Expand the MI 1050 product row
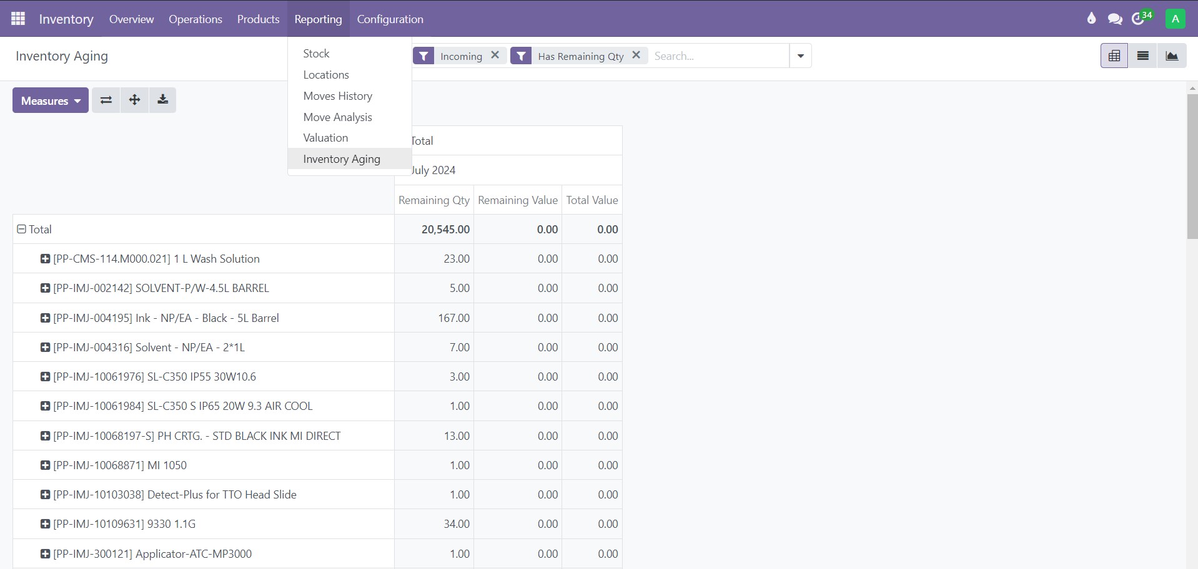The image size is (1198, 569). 45,465
